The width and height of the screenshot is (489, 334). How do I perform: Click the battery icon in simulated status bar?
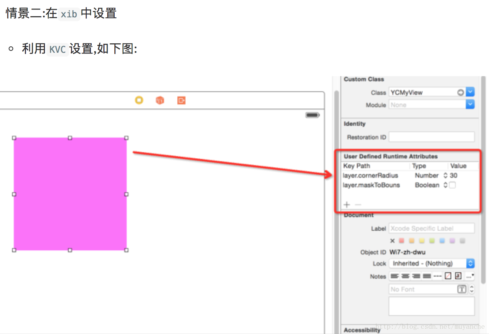(x=313, y=115)
